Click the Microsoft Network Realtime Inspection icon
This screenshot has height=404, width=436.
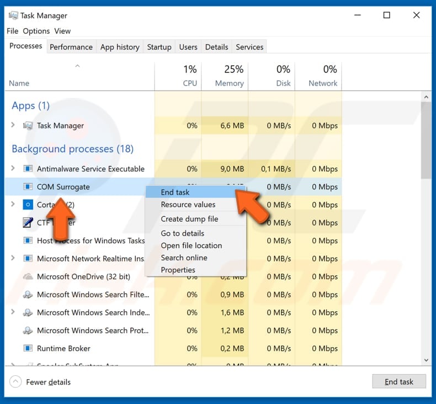click(28, 259)
